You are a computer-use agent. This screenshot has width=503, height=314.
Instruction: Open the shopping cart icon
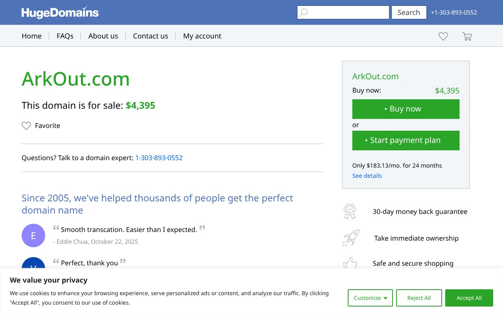(x=467, y=36)
